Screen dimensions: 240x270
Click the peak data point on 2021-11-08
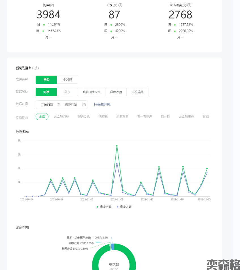point(117,146)
